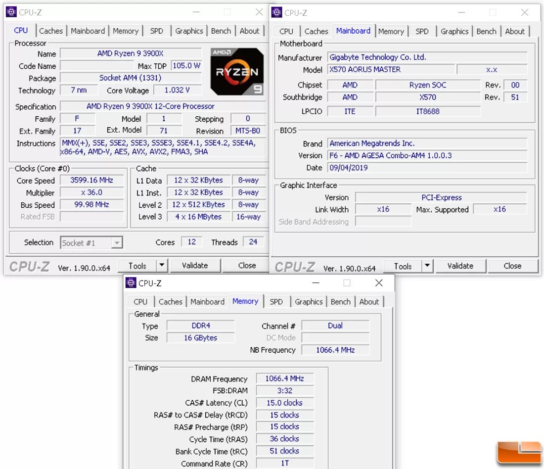This screenshot has width=544, height=469.
Task: Click Tools button in CPU window
Action: coord(137,266)
